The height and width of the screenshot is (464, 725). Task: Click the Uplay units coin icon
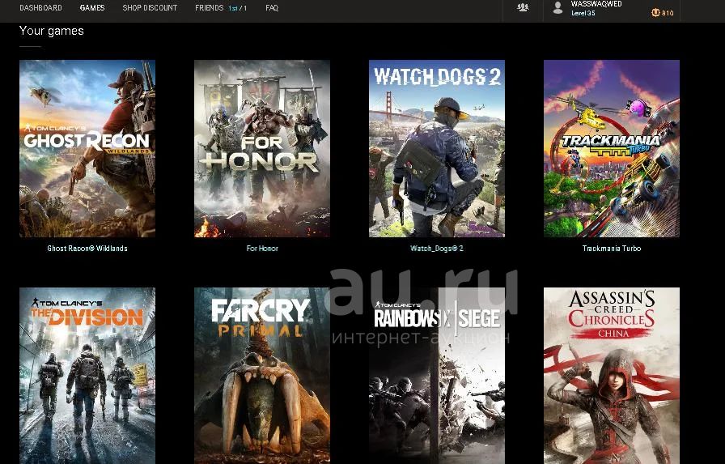click(x=655, y=13)
